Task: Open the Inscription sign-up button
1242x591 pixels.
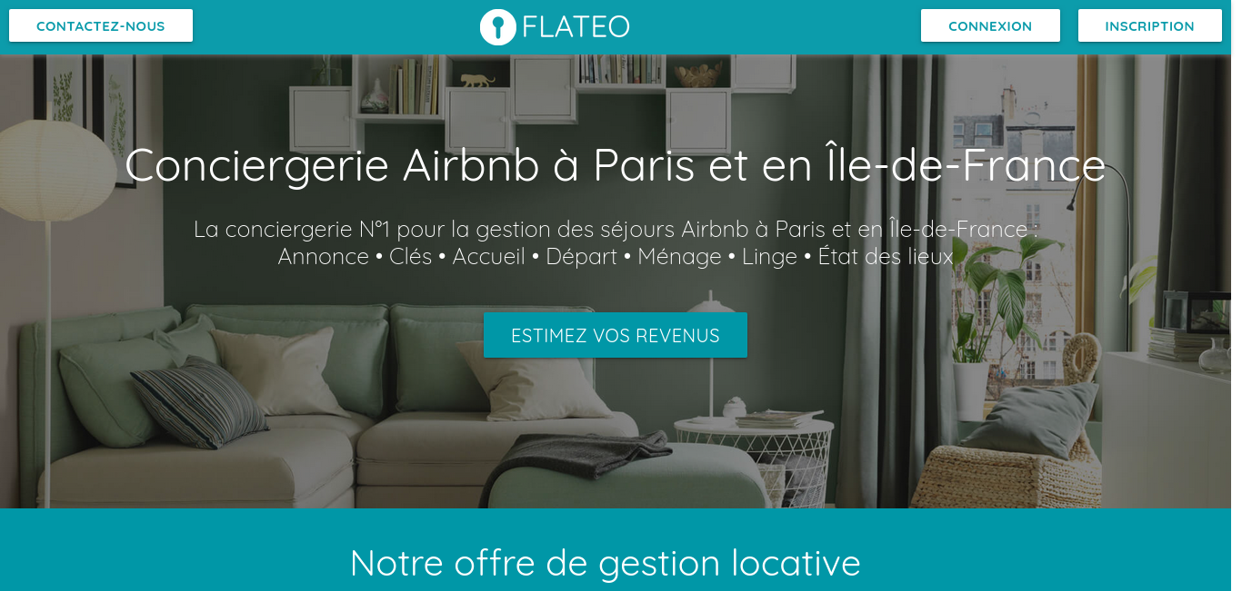Action: tap(1149, 25)
